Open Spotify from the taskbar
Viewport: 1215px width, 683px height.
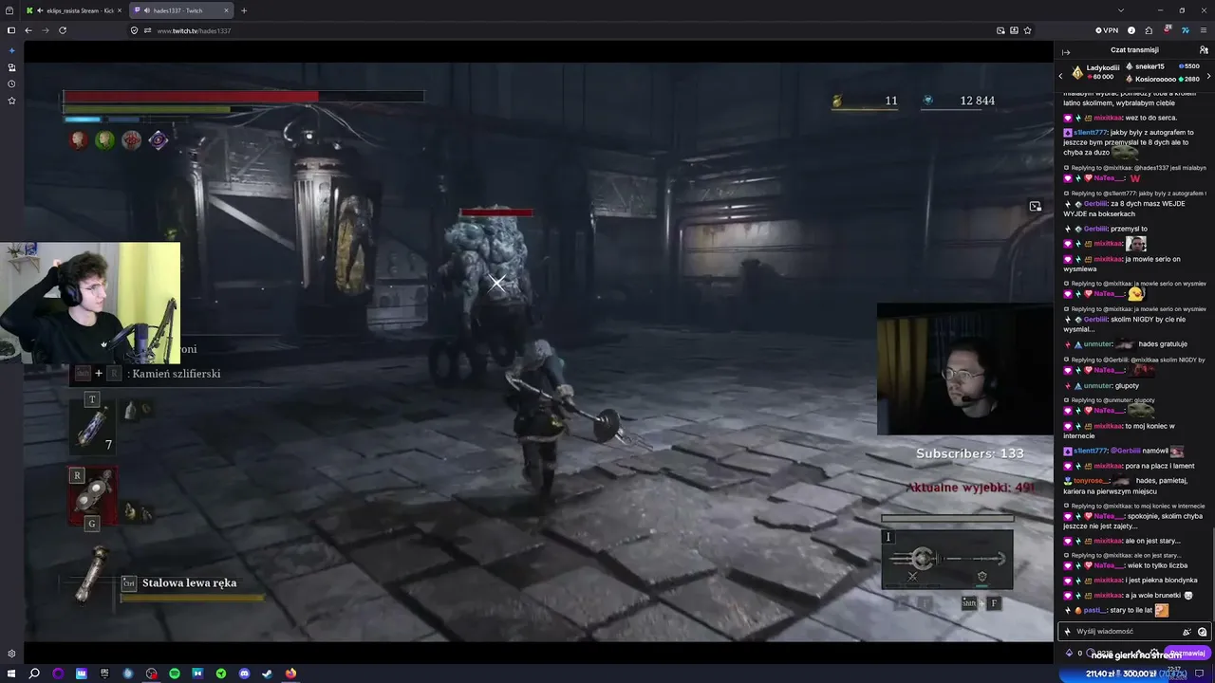click(x=175, y=674)
